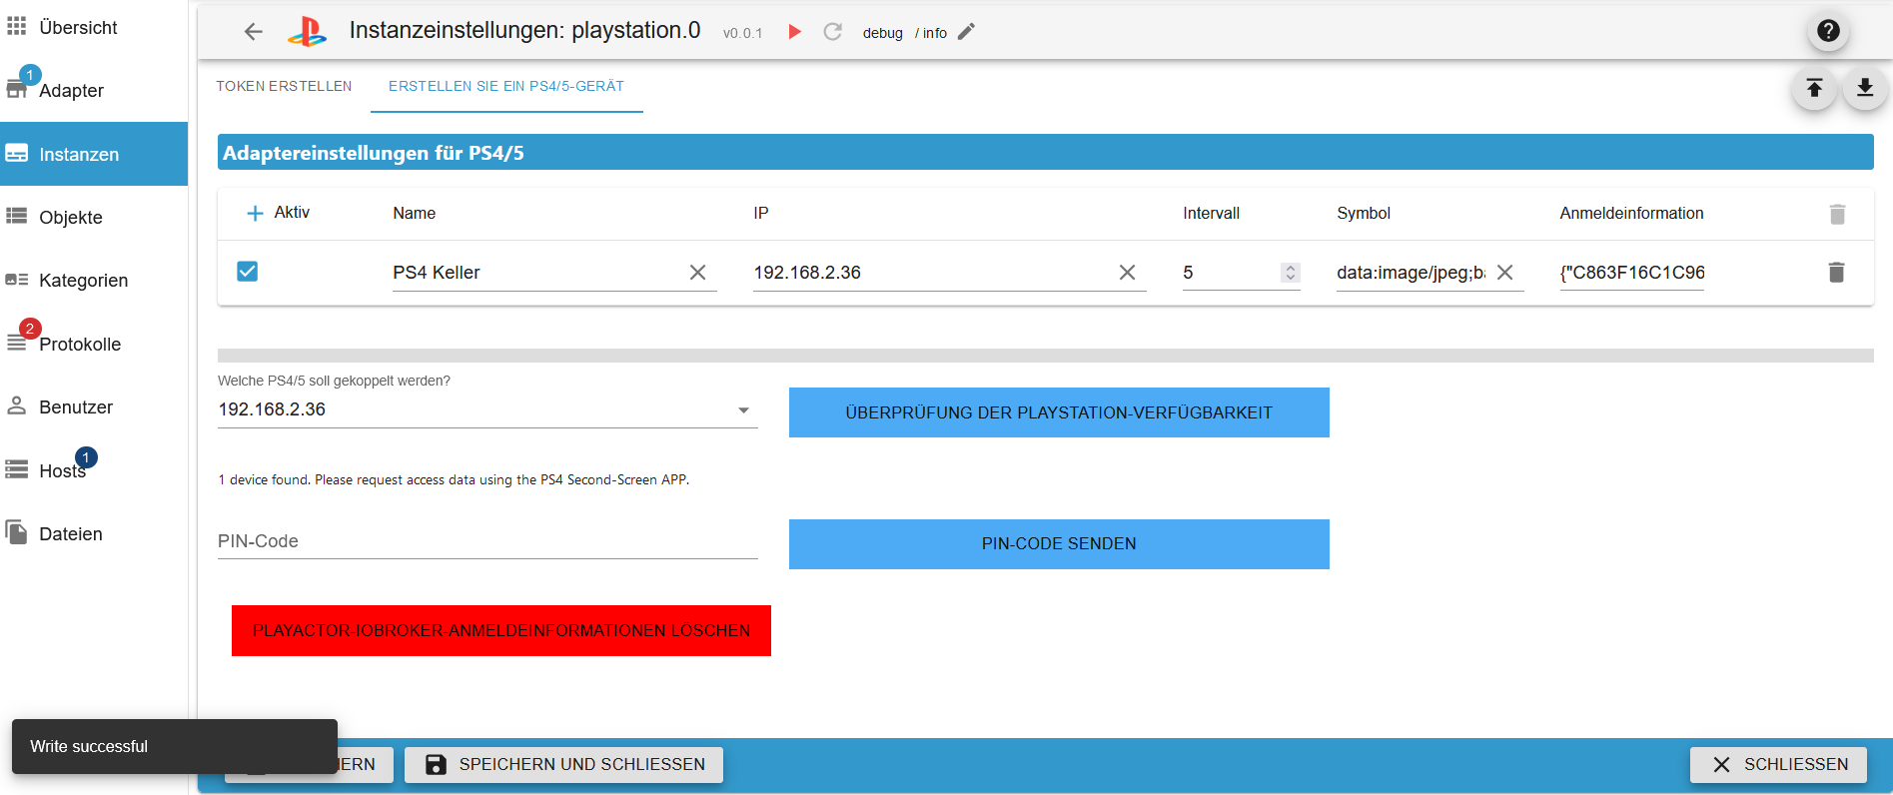
Task: Click the Adapter update badge 1
Action: coord(30,75)
